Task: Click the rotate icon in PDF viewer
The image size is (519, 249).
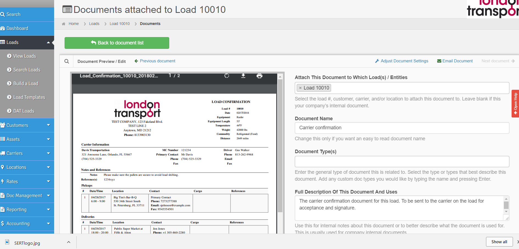Action: click(x=227, y=76)
